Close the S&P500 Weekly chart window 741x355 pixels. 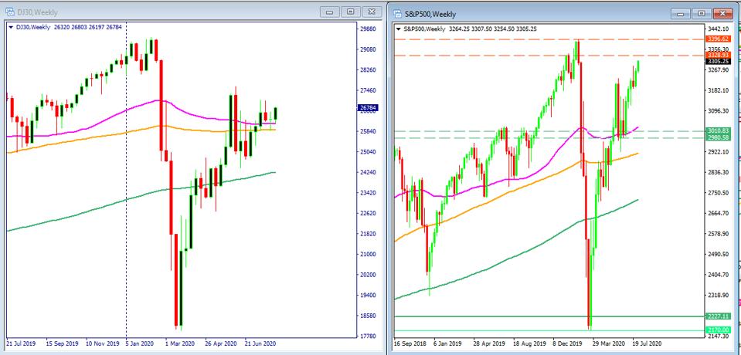point(722,13)
